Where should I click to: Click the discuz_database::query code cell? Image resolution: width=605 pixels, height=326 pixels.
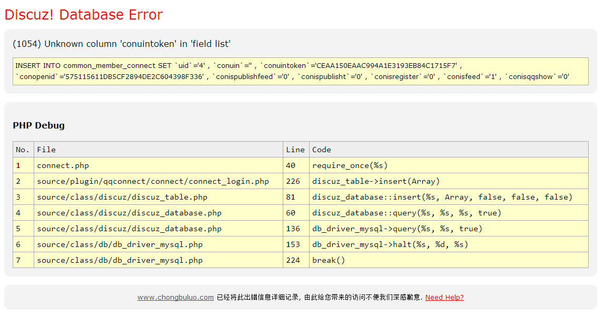pos(449,213)
